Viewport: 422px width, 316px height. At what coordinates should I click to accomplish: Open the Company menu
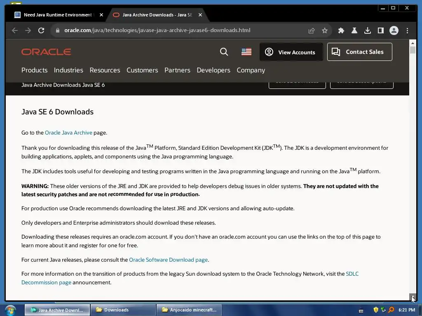[251, 70]
